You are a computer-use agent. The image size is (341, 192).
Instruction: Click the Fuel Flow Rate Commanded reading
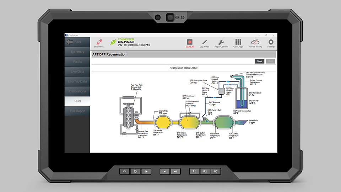(136, 87)
